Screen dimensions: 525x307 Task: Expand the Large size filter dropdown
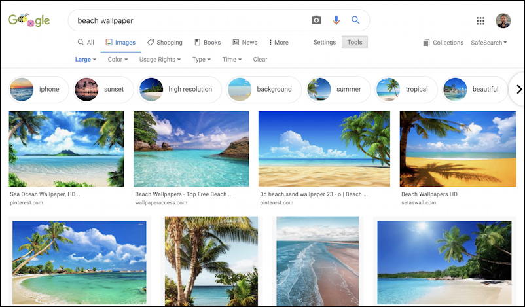point(85,60)
